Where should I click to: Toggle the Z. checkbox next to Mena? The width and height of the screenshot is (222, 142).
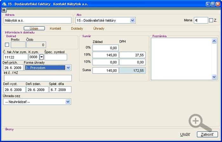211,20
